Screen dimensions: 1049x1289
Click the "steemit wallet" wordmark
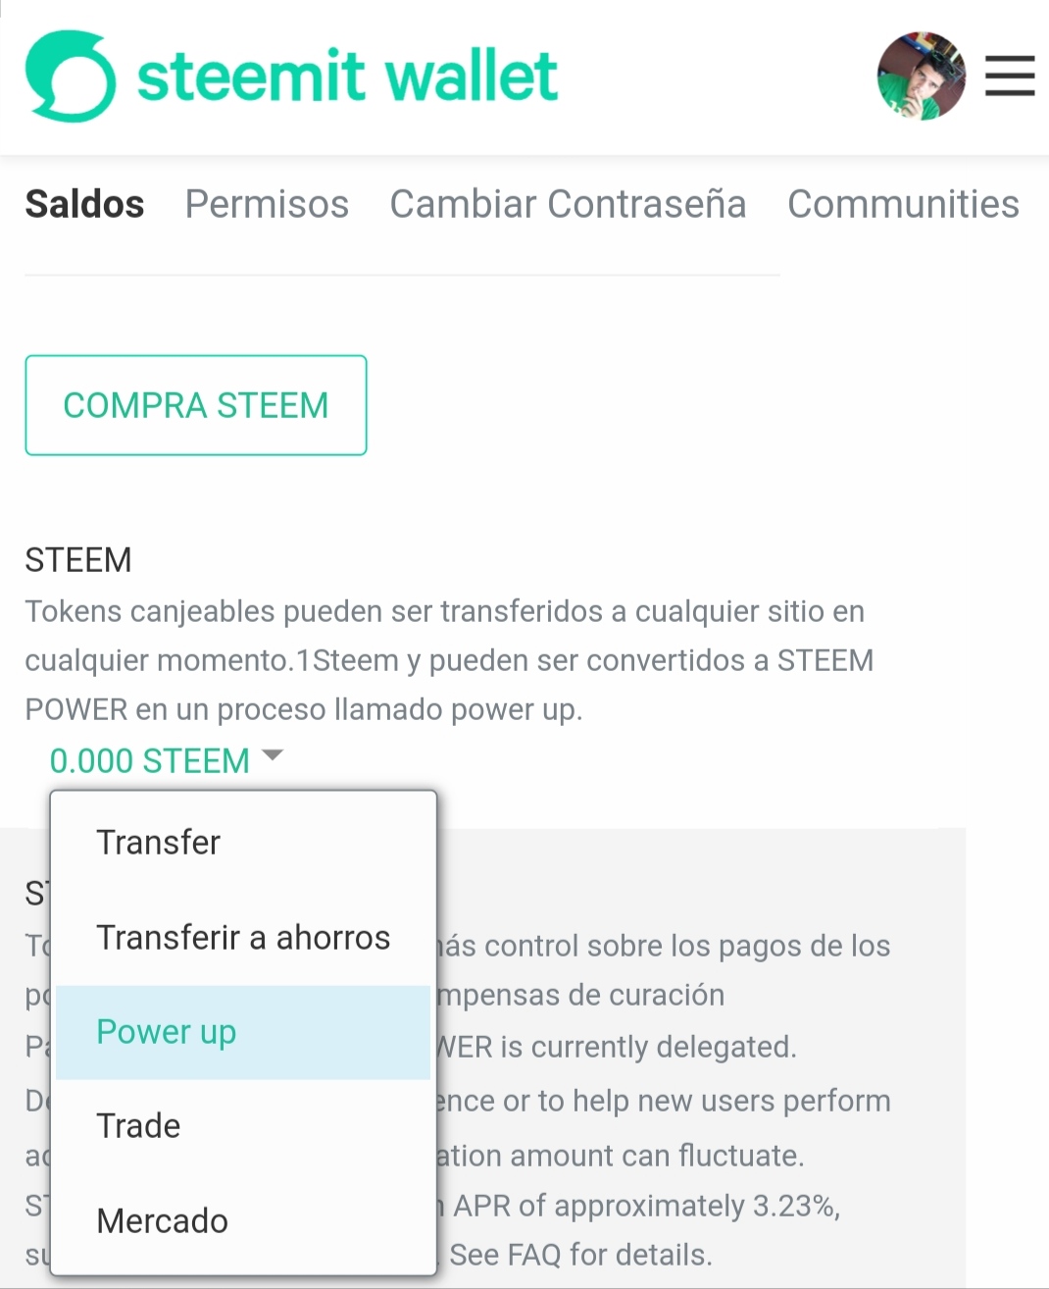[x=347, y=77]
